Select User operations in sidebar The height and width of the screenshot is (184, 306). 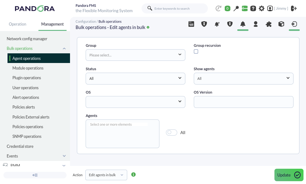tap(25, 88)
